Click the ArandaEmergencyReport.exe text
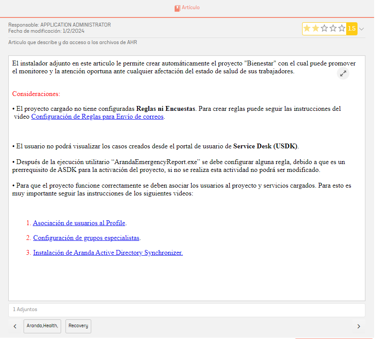The width and height of the screenshot is (375, 339). [156, 162]
